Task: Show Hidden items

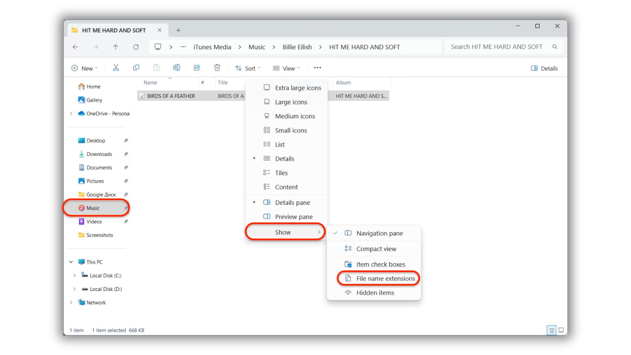Action: 374,292
